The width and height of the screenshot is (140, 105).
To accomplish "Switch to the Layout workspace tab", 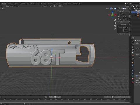I will pyautogui.click(x=4, y=4).
